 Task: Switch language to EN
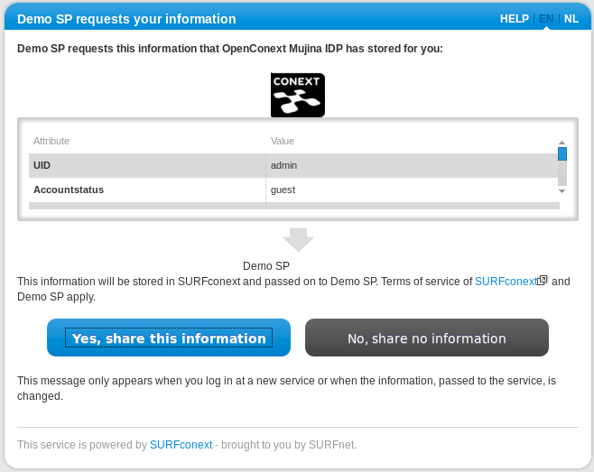(x=546, y=19)
